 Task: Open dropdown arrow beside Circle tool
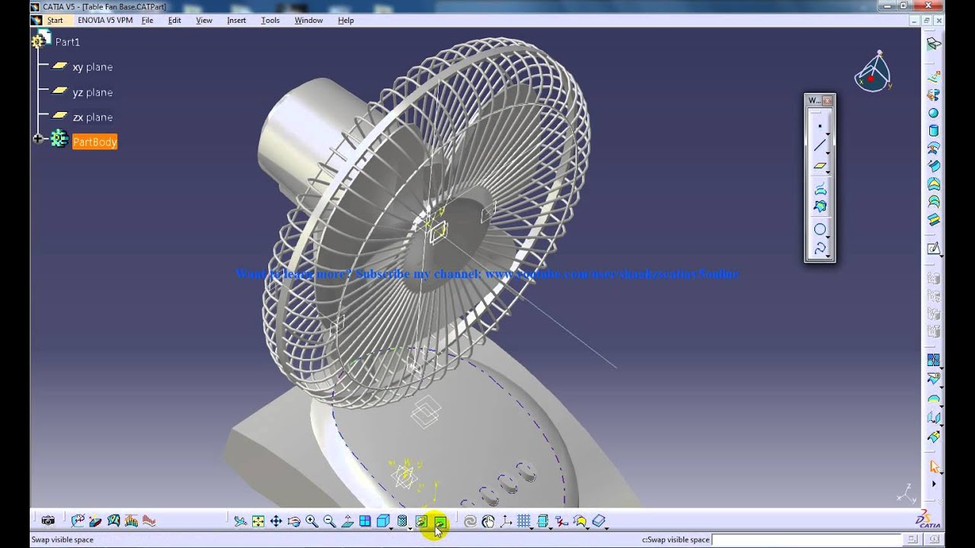[828, 236]
